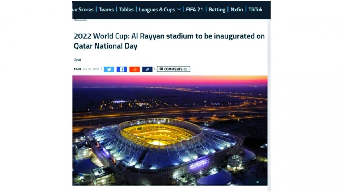Click the Dec 02, 2020 timestamp

(x=91, y=69)
